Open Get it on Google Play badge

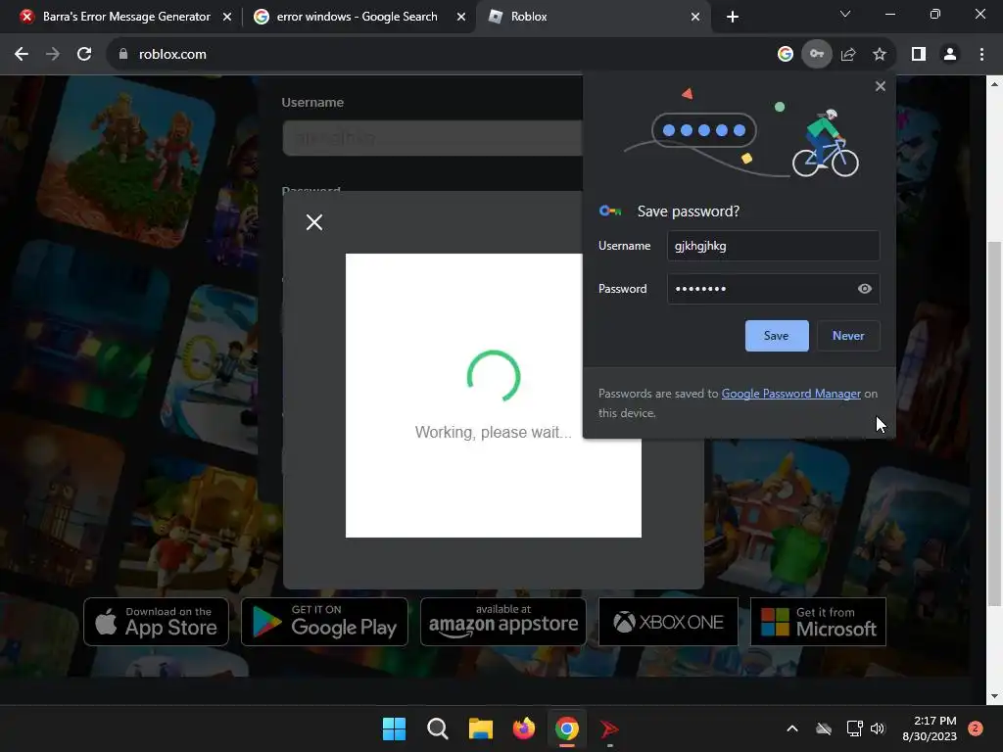324,622
